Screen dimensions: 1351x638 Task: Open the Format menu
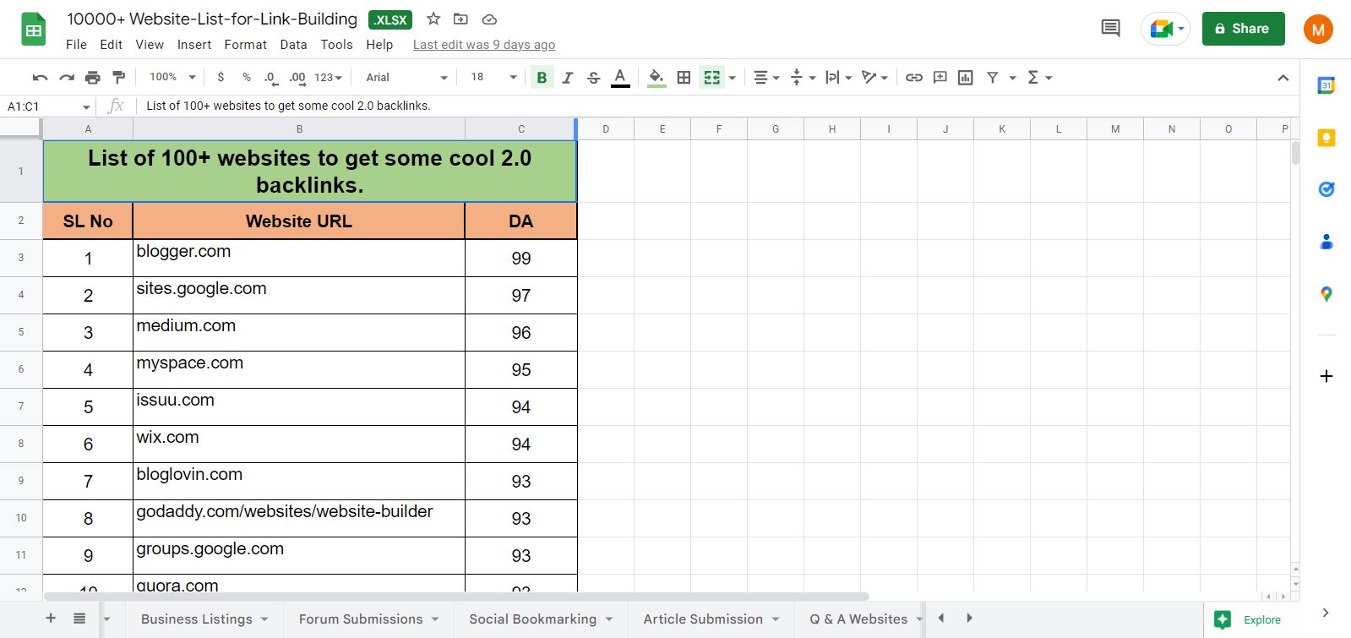point(245,45)
